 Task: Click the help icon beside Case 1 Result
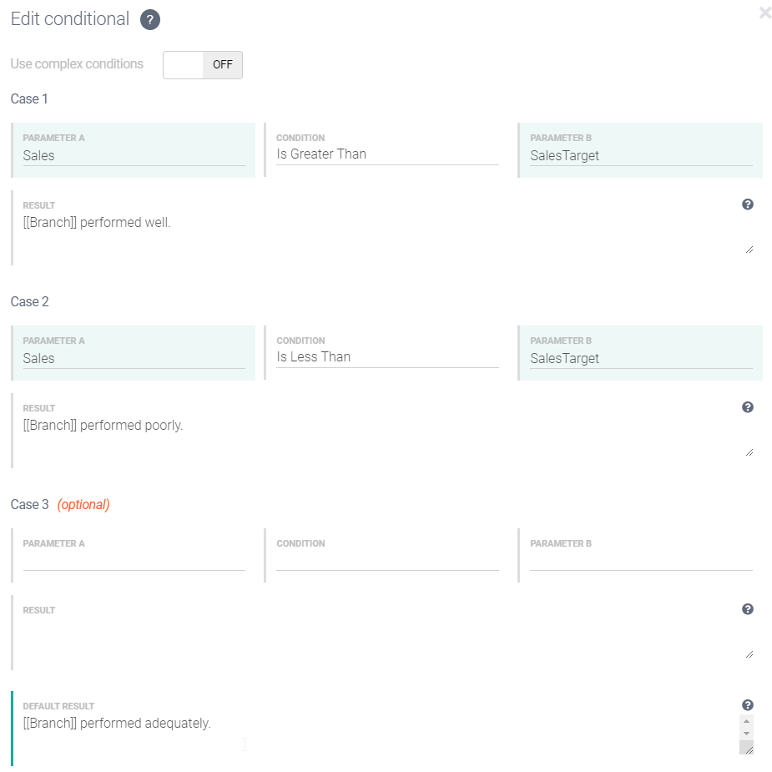[x=747, y=204]
